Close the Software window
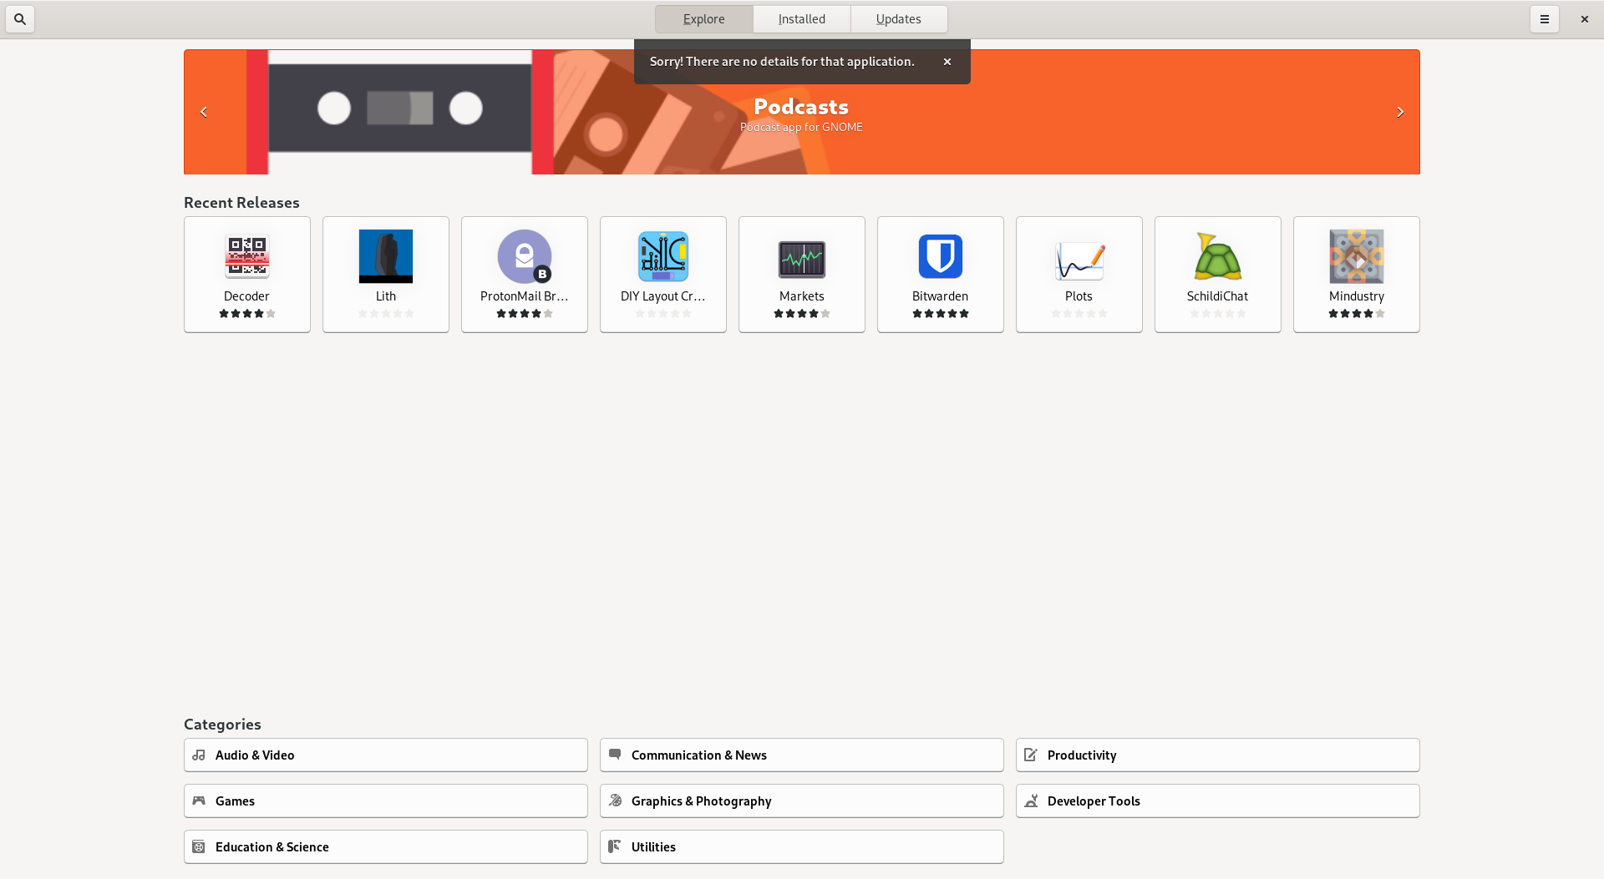 click(x=1585, y=19)
